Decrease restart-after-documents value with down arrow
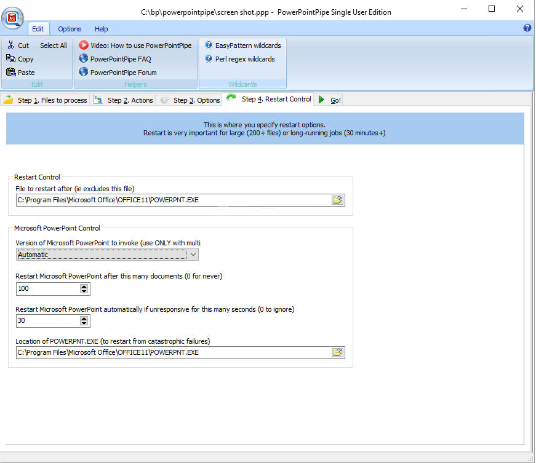The width and height of the screenshot is (536, 463). (84, 291)
